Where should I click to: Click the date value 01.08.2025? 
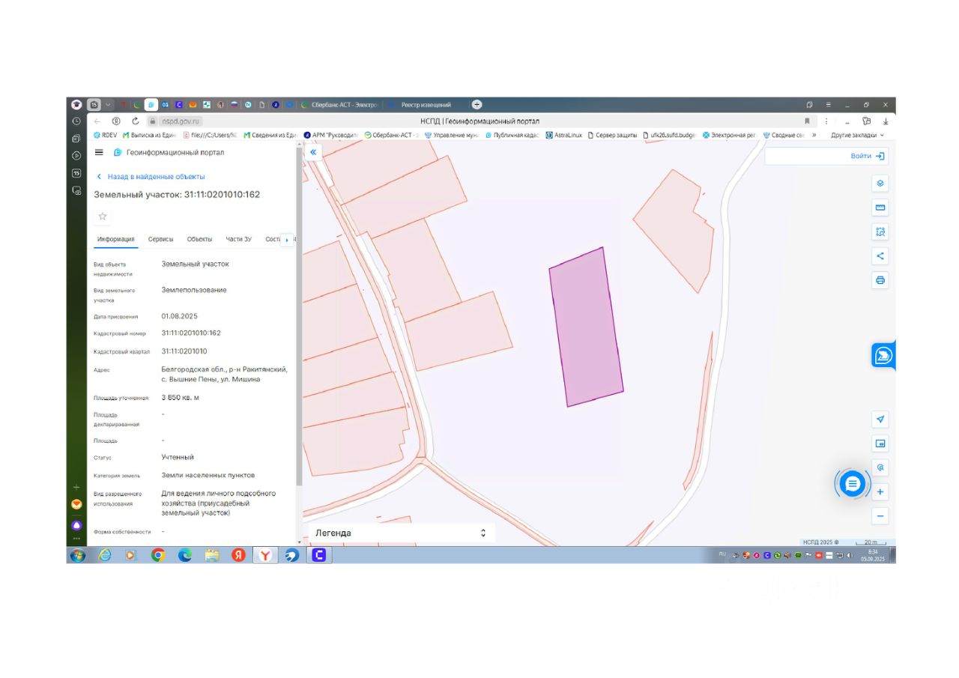(180, 316)
